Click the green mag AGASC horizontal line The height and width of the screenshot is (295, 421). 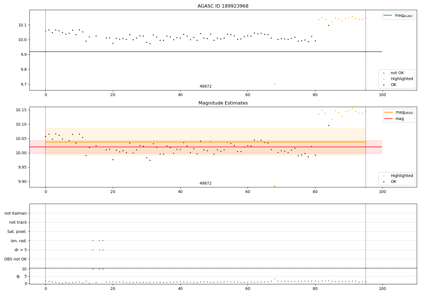point(205,52)
